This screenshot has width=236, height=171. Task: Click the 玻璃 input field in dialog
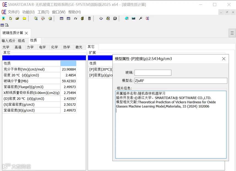(x=153, y=73)
